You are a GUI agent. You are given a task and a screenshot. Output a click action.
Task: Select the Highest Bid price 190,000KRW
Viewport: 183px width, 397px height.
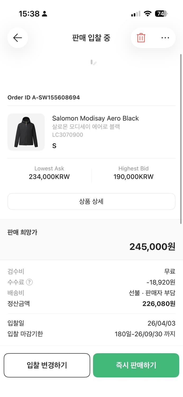[x=133, y=177]
